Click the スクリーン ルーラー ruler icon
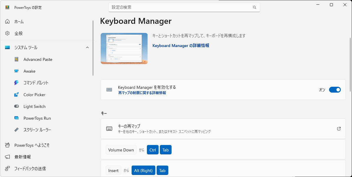 coord(17,130)
